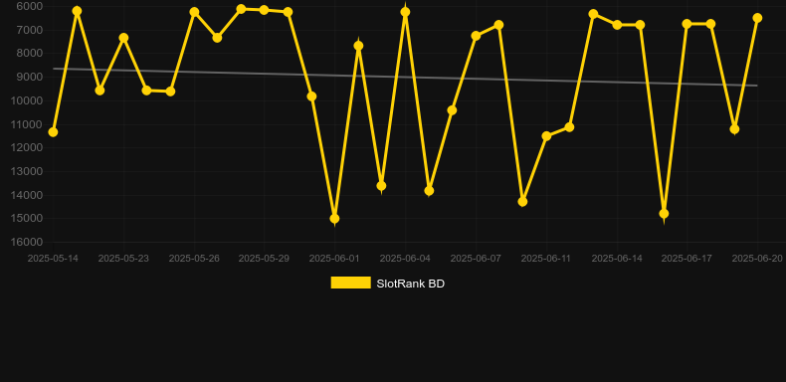Screen dimensions: 786x382
Task: Select the data point above 2025-06-07
Action: 476,36
